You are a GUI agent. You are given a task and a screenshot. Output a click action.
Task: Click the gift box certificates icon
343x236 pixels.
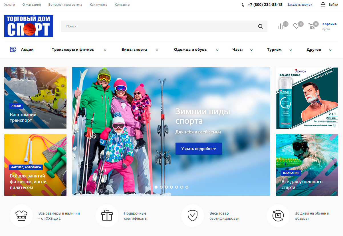click(x=107, y=216)
